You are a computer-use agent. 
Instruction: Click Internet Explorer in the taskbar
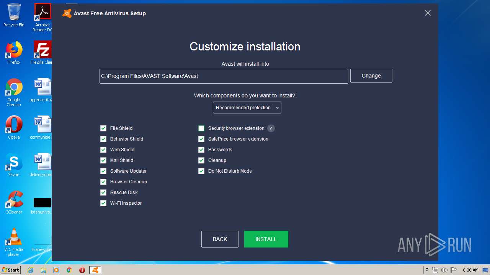(31, 270)
